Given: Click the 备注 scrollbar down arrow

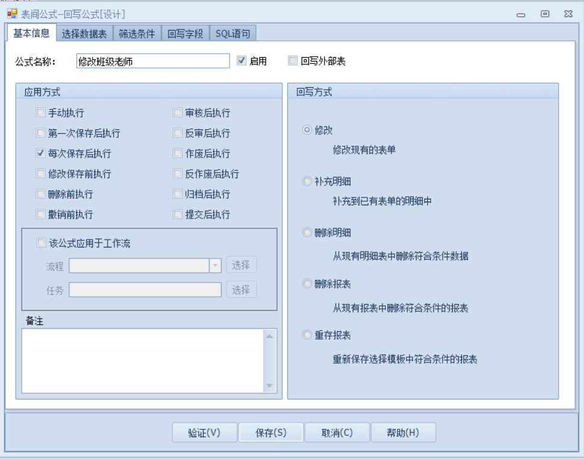Looking at the screenshot, I should click(269, 386).
